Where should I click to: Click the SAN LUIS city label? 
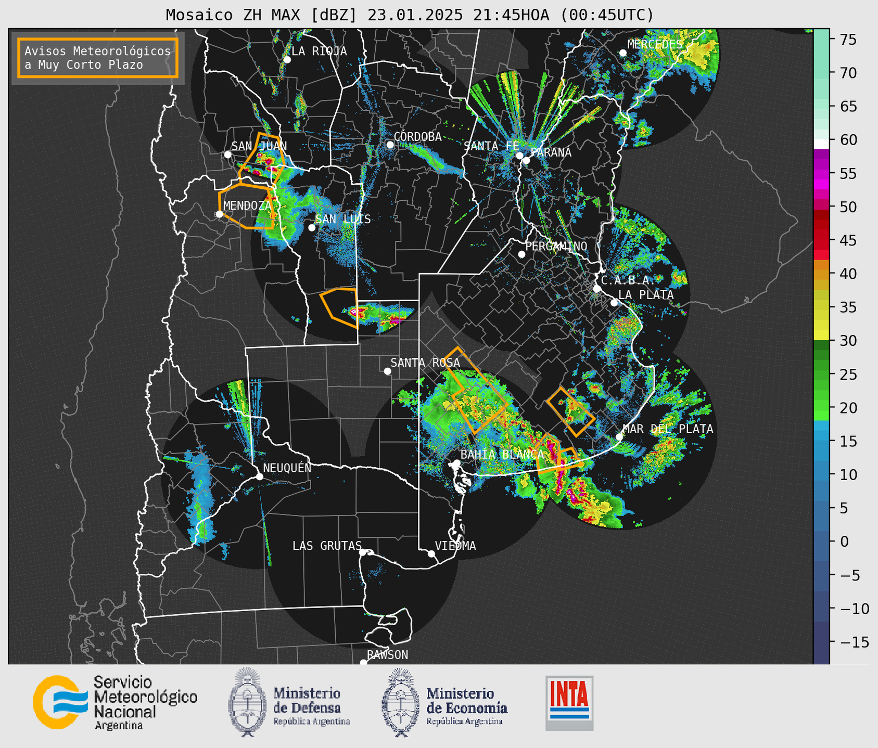click(x=343, y=219)
